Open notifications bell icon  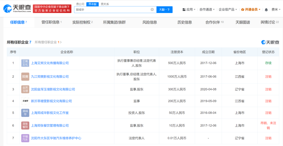pyautogui.click(x=266, y=10)
